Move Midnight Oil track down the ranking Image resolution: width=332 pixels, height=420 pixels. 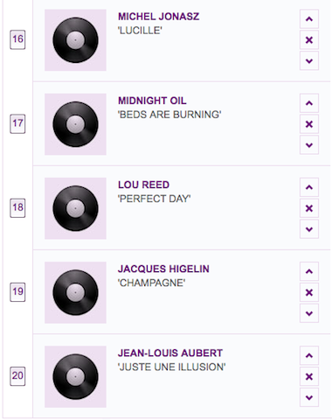click(309, 145)
